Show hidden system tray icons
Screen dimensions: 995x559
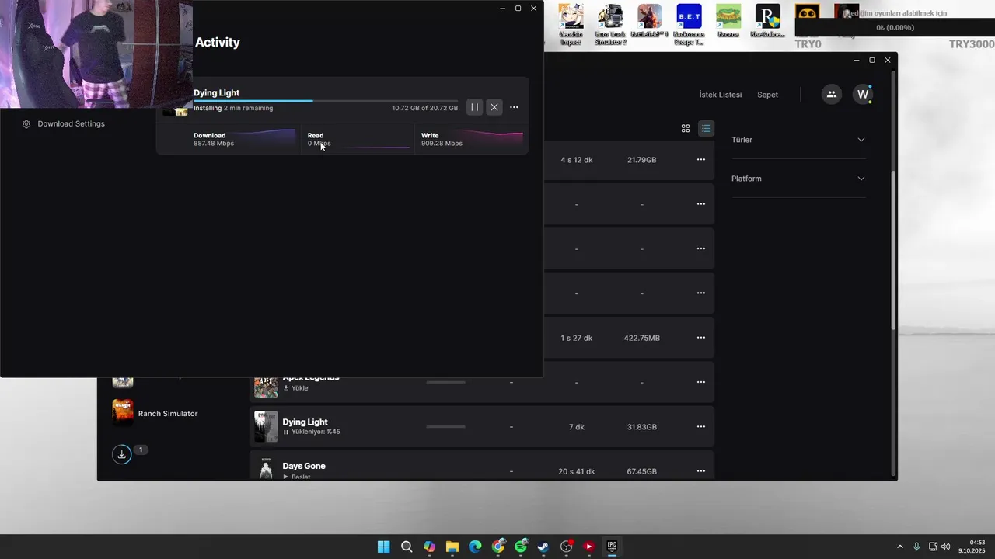tap(900, 547)
